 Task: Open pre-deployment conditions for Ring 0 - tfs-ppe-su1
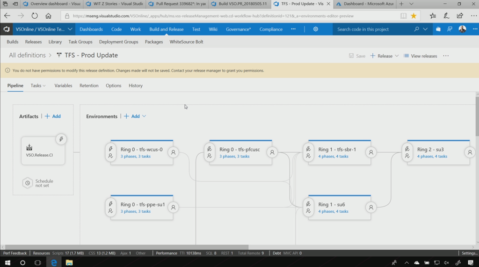110,207
